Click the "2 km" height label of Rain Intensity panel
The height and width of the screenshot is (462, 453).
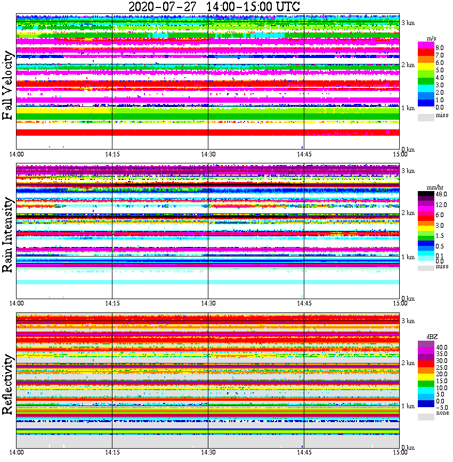pos(408,213)
